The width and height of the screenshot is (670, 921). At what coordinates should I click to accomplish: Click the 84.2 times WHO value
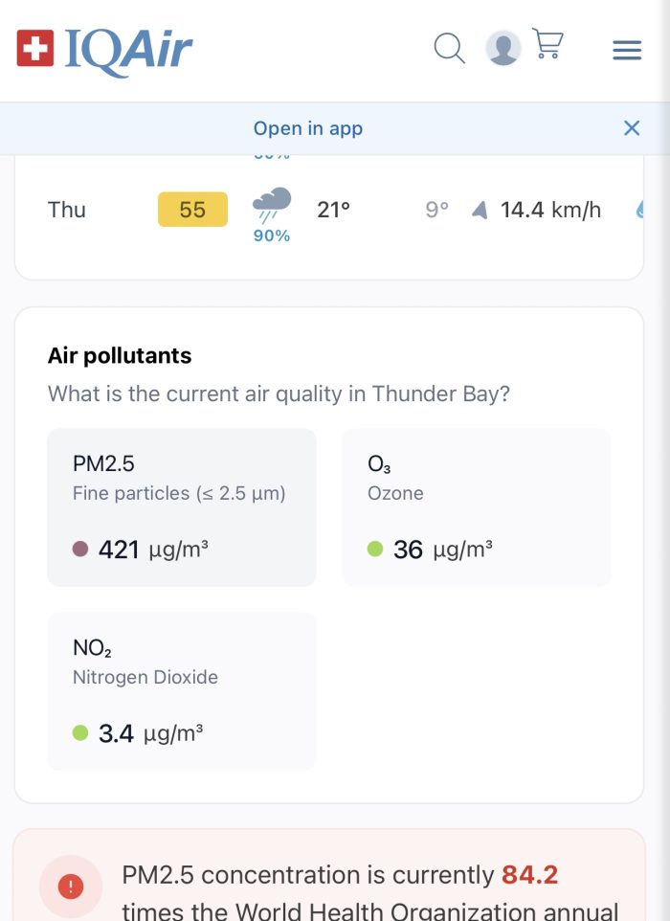(529, 875)
